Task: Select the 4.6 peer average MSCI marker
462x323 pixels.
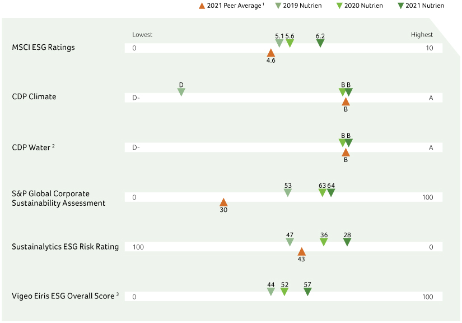Action: pos(271,53)
